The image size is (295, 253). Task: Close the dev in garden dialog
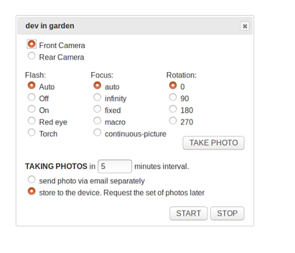coord(245,26)
